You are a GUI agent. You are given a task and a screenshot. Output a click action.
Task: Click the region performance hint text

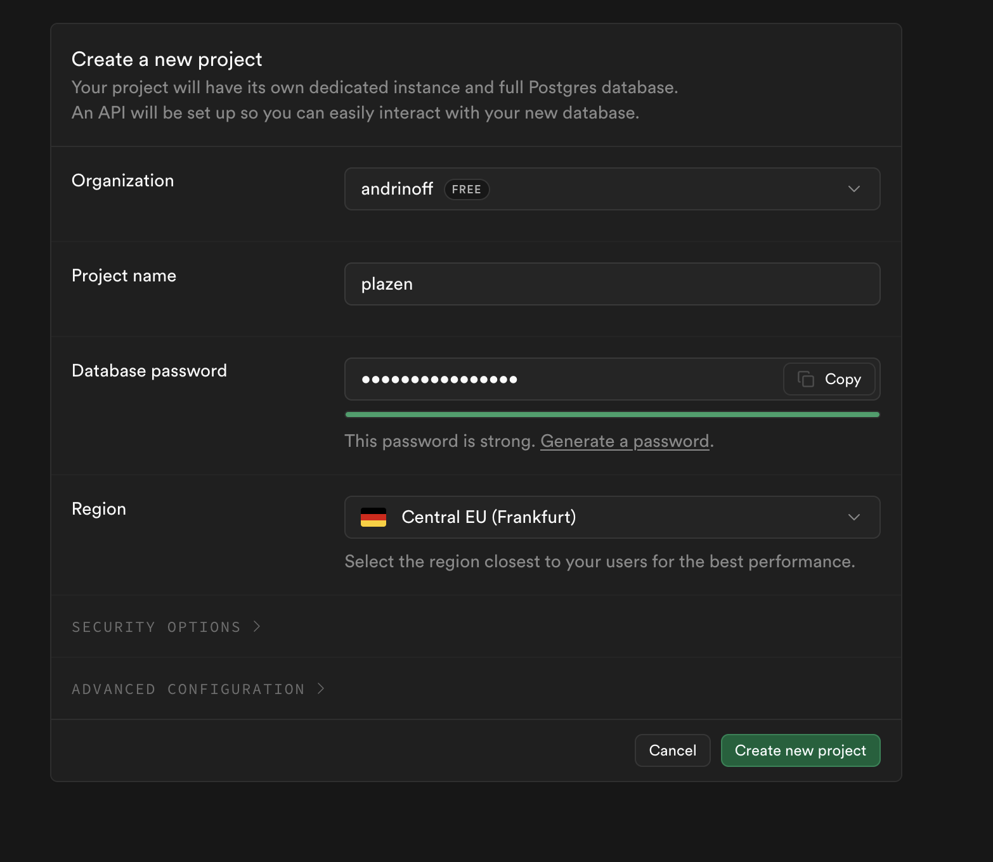pos(600,562)
